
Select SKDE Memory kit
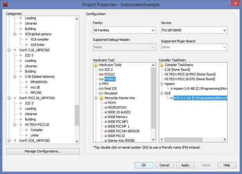point(117,117)
